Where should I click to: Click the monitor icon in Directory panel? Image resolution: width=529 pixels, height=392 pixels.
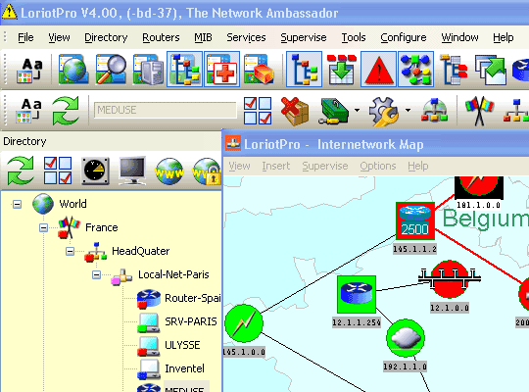(132, 171)
